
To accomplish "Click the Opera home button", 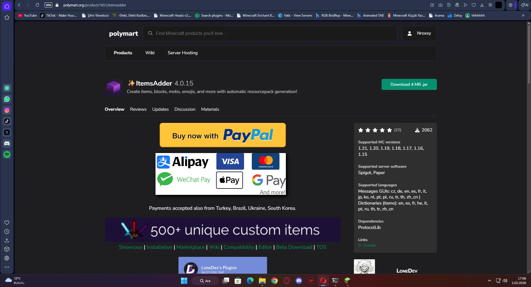I will pyautogui.click(x=7, y=6).
